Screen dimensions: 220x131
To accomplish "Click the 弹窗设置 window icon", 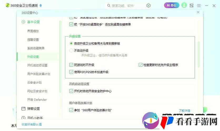I will coord(23,108).
